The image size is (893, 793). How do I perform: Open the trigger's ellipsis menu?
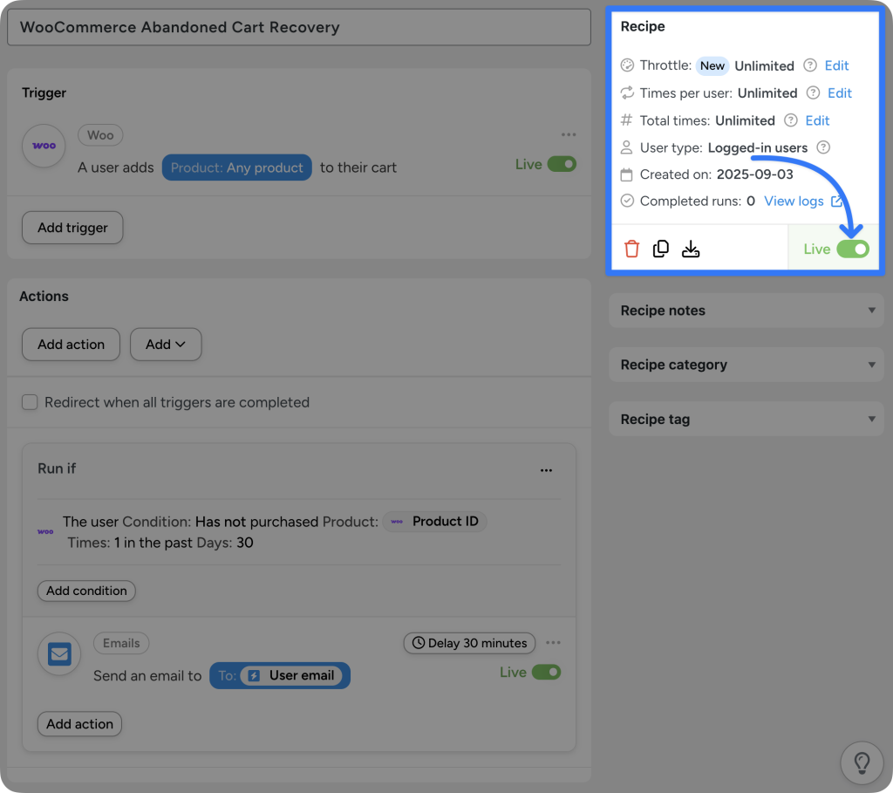tap(569, 134)
